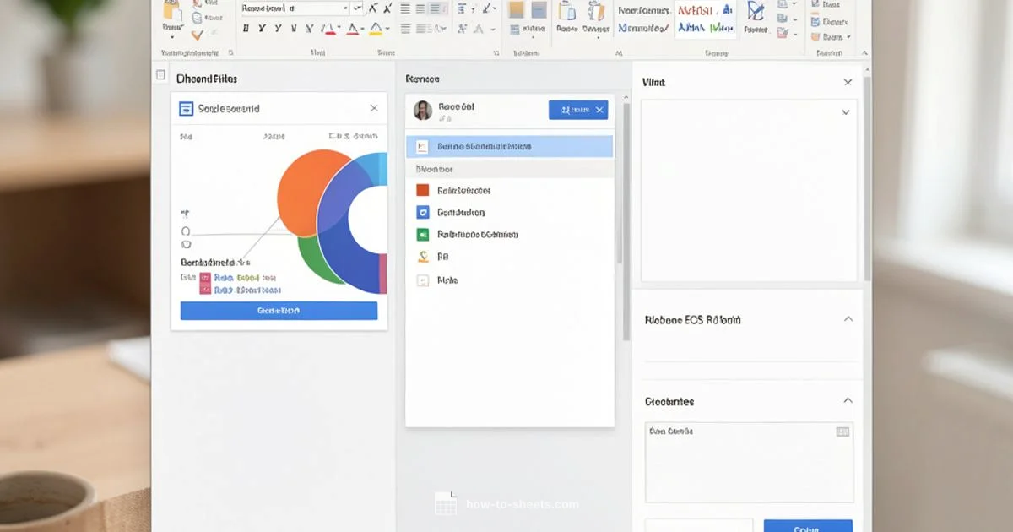This screenshot has height=532, width=1013.
Task: Choose the second item in the results list
Action: [511, 212]
